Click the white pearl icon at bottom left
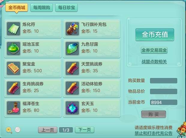186x138 pixels. pyautogui.click(x=18, y=130)
